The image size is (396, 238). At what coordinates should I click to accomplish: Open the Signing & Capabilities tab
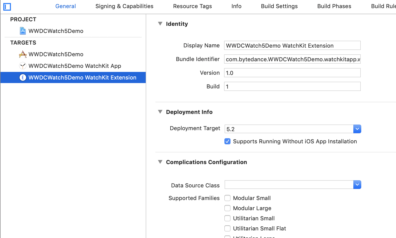[x=124, y=6]
